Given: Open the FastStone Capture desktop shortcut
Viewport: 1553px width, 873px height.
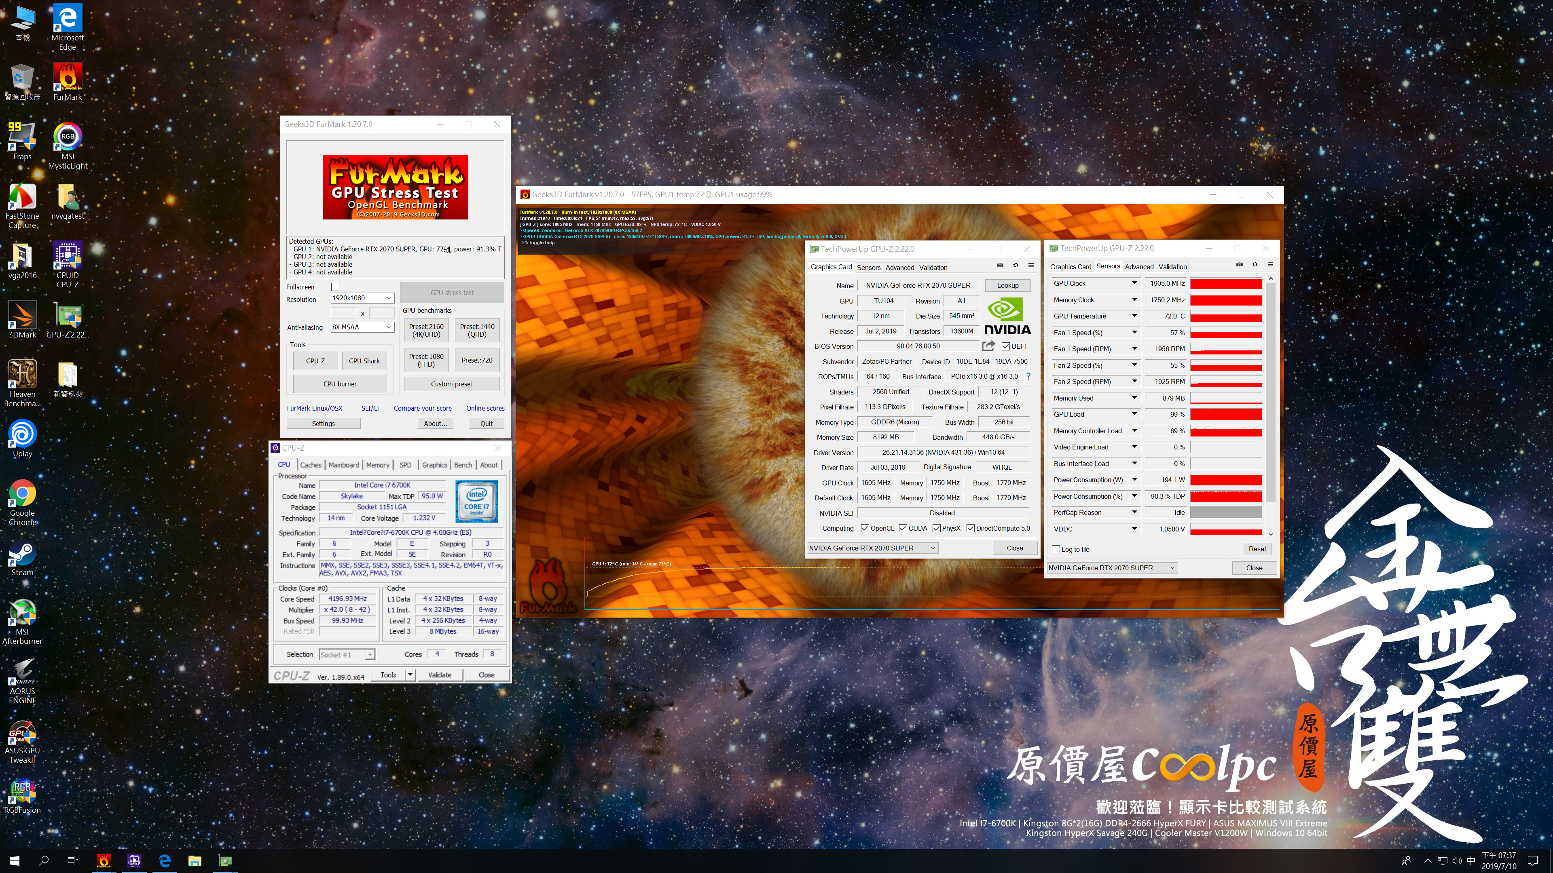Looking at the screenshot, I should pyautogui.click(x=22, y=205).
